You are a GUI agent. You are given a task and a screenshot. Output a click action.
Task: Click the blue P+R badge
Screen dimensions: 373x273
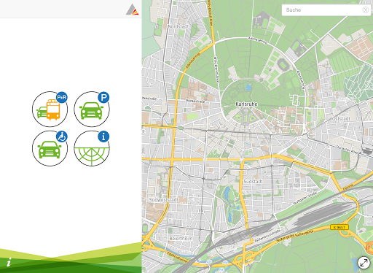(62, 97)
